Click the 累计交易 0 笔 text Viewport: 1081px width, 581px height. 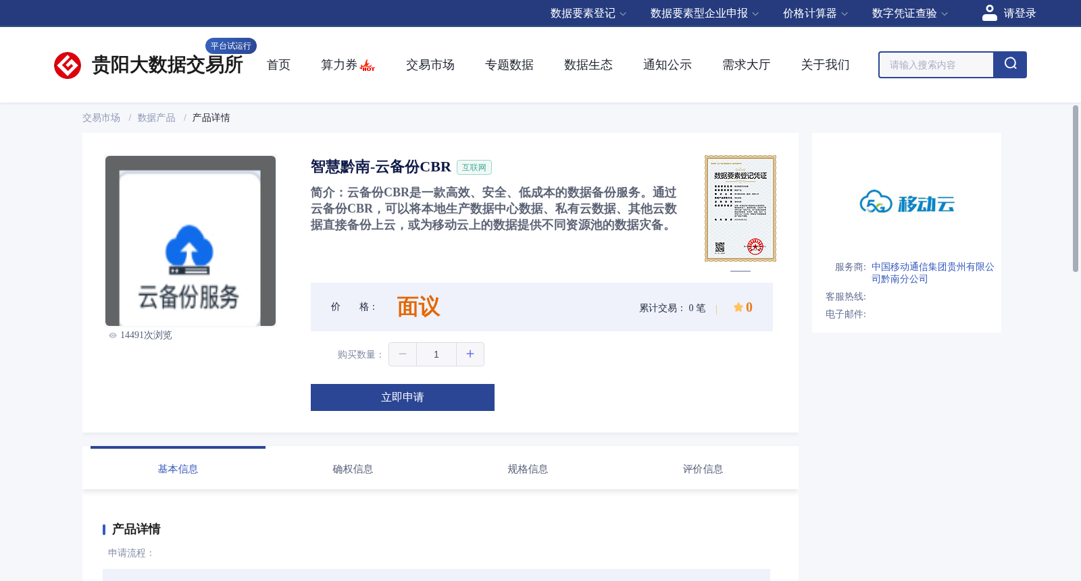click(672, 308)
